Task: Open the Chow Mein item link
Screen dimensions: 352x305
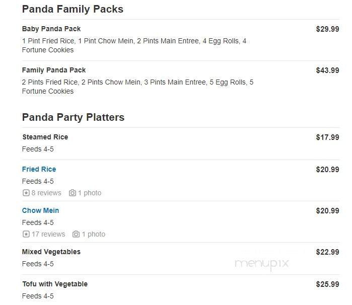Action: 40,210
